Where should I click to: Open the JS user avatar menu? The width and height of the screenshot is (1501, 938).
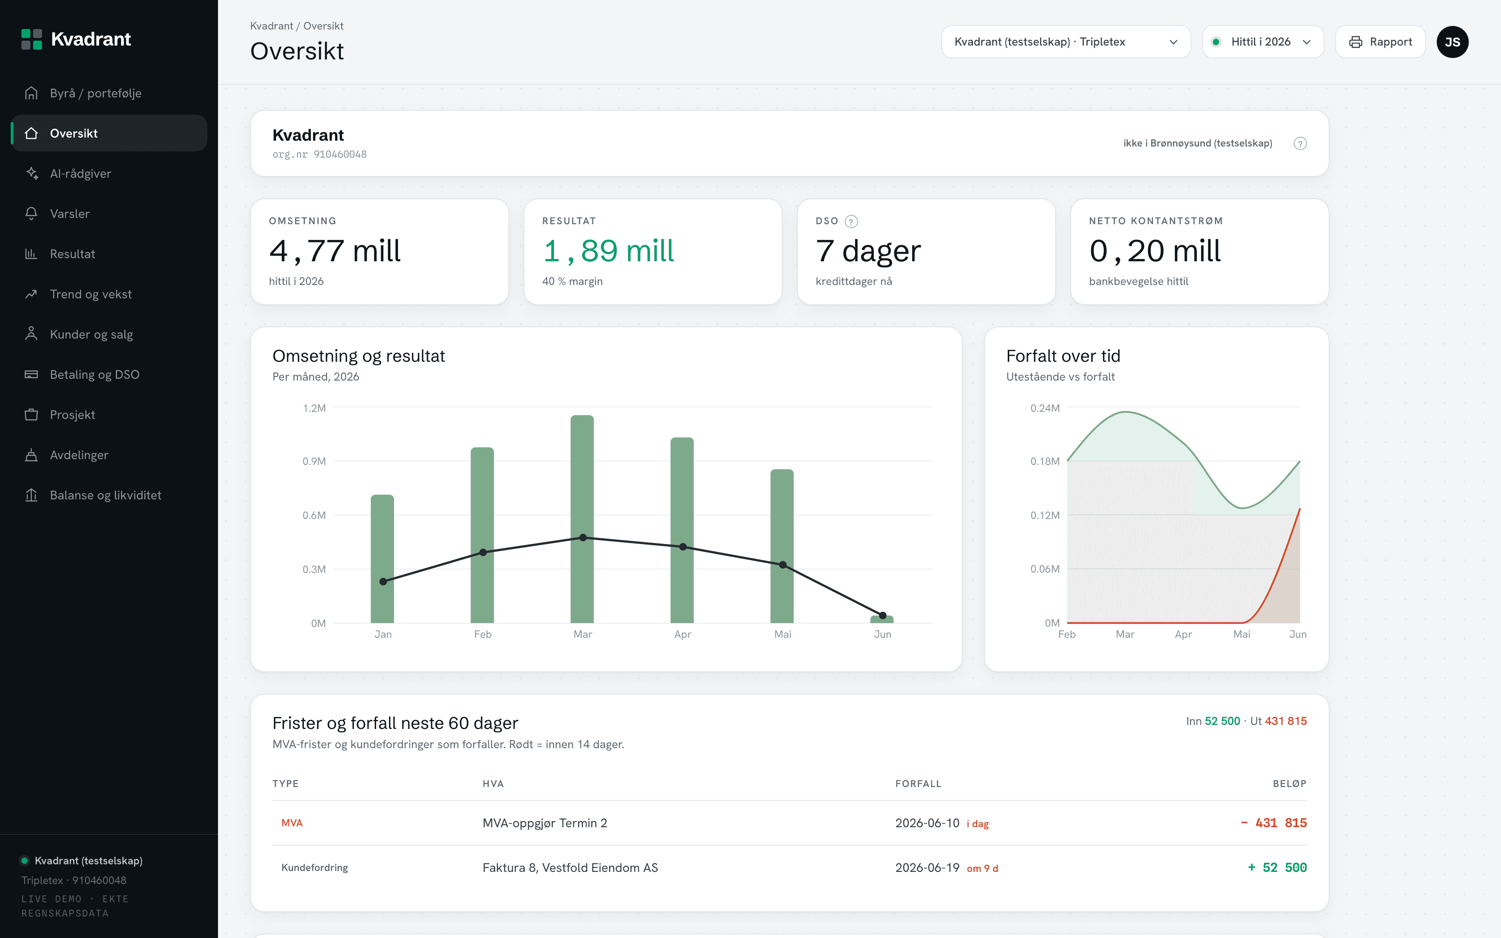(1452, 42)
